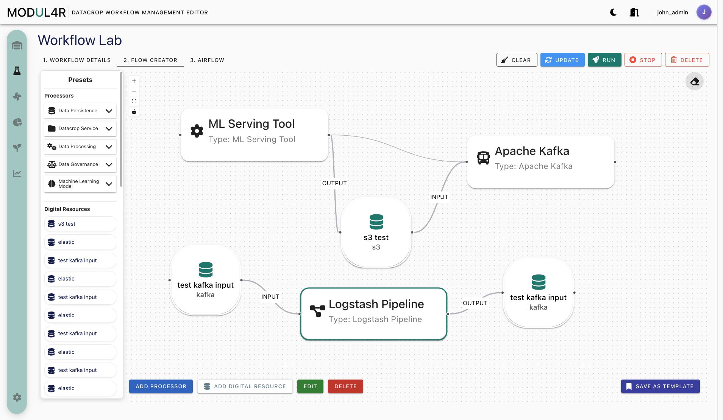Click OUTPUT label after Logstash Pipeline
The height and width of the screenshot is (420, 723).
pyautogui.click(x=475, y=303)
